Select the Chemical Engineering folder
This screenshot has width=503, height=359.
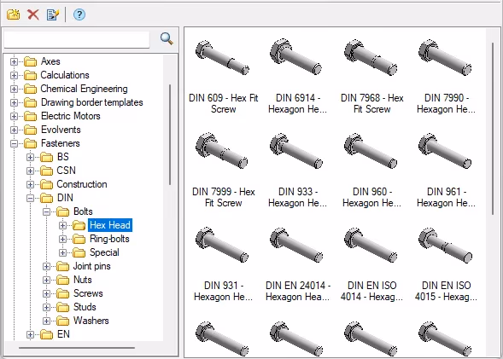click(84, 89)
